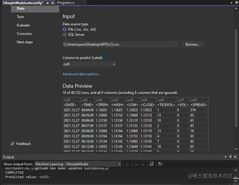The height and width of the screenshot is (185, 239).
Task: Click the 00:07:00 time cell
Action: 87,126
